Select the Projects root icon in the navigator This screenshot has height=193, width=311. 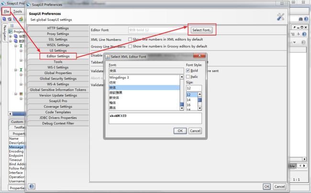(x=11, y=31)
